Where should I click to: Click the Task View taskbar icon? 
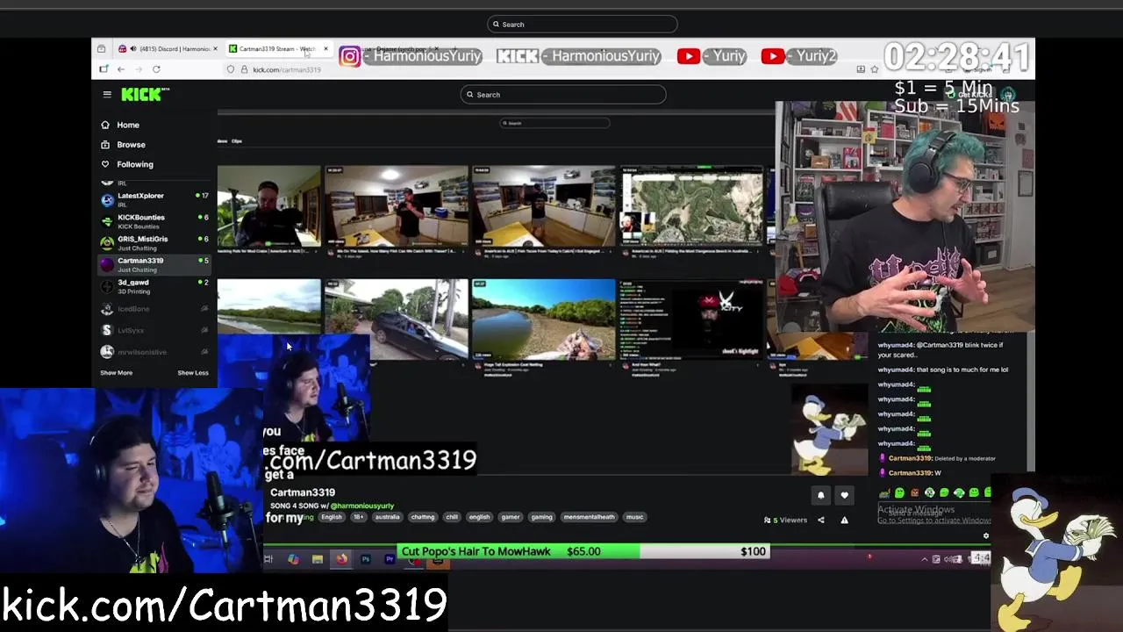click(x=268, y=559)
